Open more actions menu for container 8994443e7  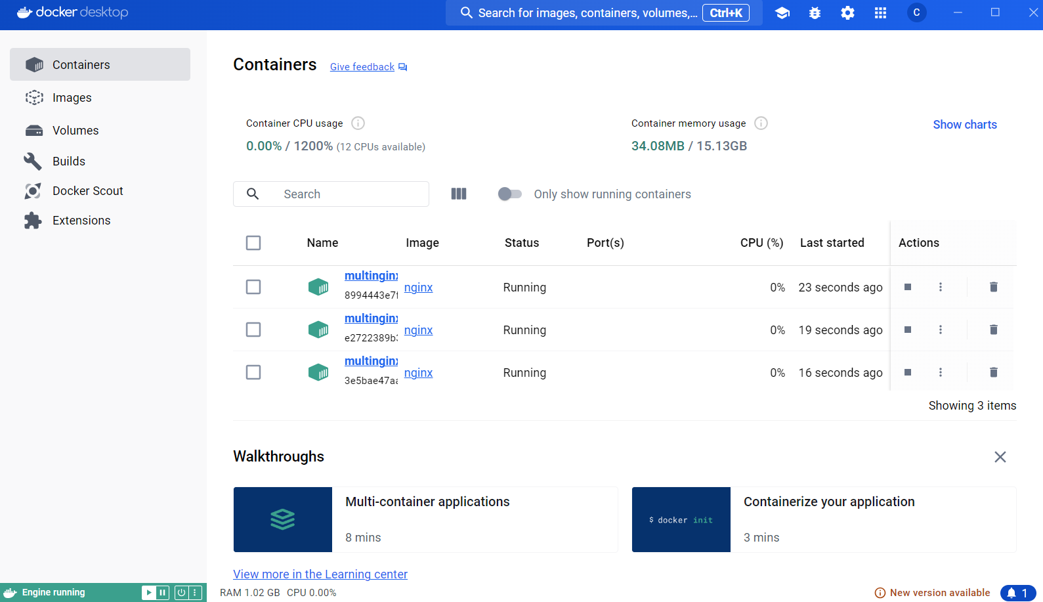(941, 287)
